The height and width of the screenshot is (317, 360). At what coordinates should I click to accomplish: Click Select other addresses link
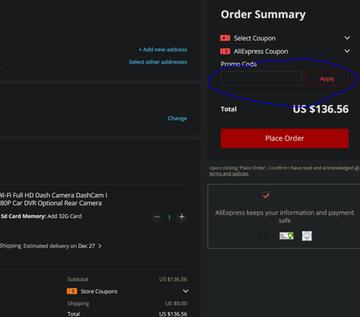point(158,62)
